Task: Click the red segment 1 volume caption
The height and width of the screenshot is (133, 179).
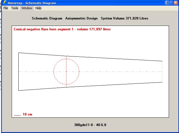Action: tap(62, 29)
